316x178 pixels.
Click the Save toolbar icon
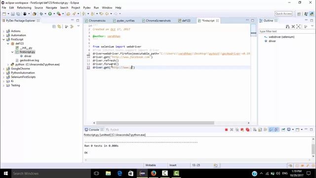pyautogui.click(x=13, y=14)
